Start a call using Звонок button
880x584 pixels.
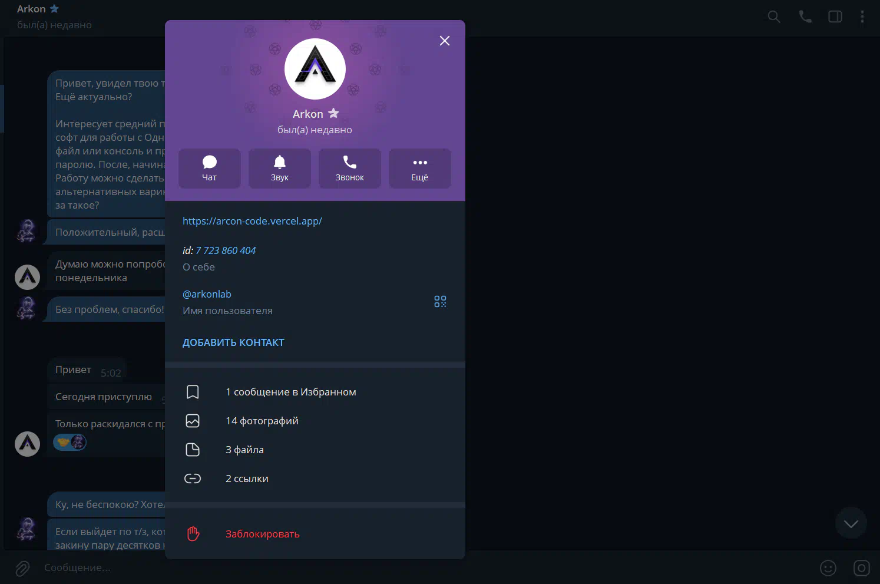tap(349, 169)
